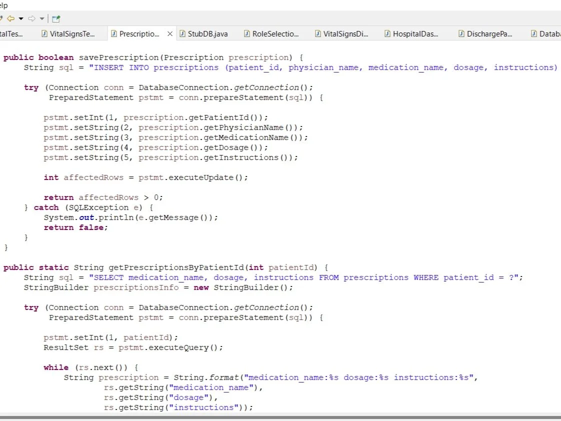Open the RoleSelectio... editor tab

(271, 33)
